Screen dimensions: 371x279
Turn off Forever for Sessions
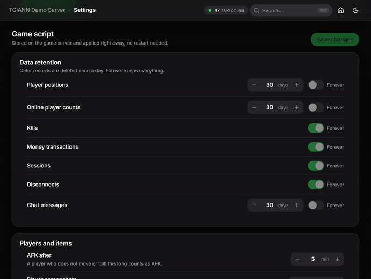[x=316, y=166]
